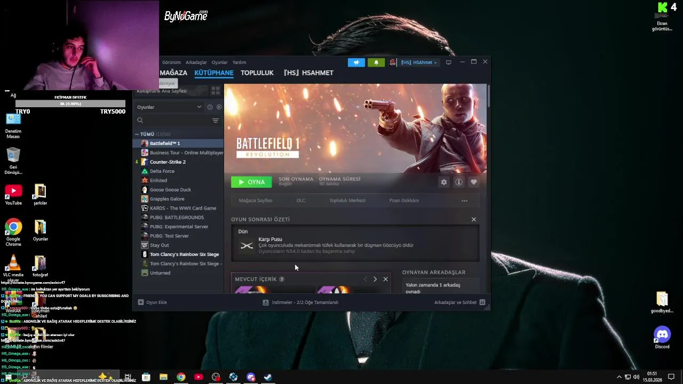Click the green OYNA play button
The width and height of the screenshot is (683, 384).
click(251, 182)
